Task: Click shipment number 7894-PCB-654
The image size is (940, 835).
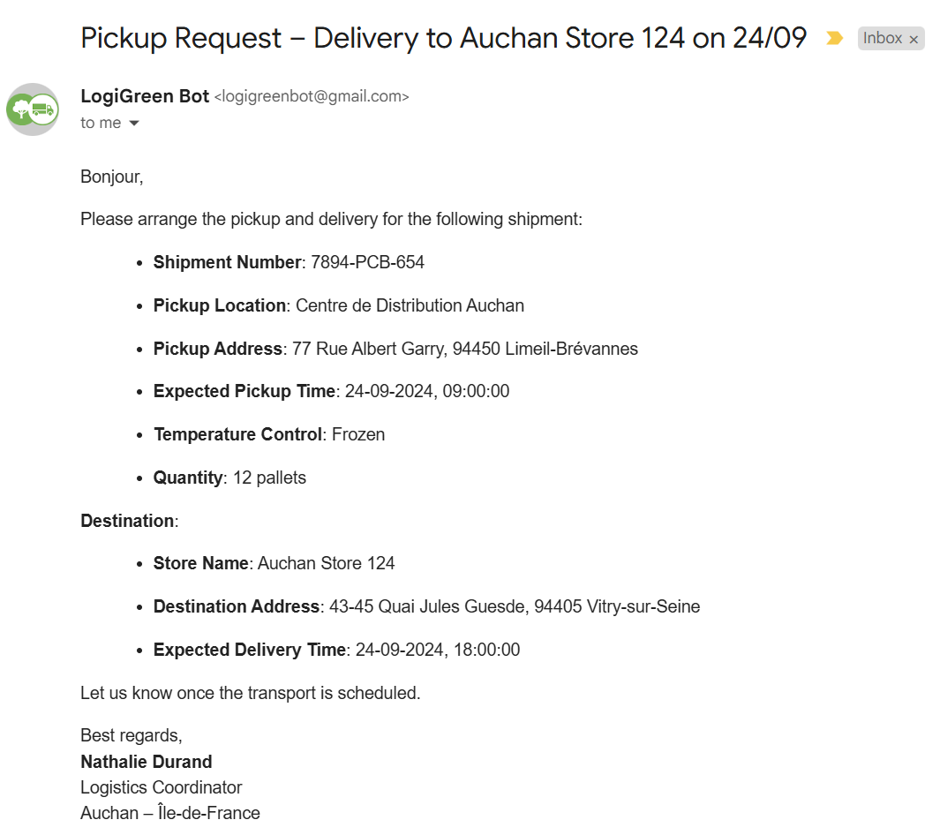Action: point(367,262)
